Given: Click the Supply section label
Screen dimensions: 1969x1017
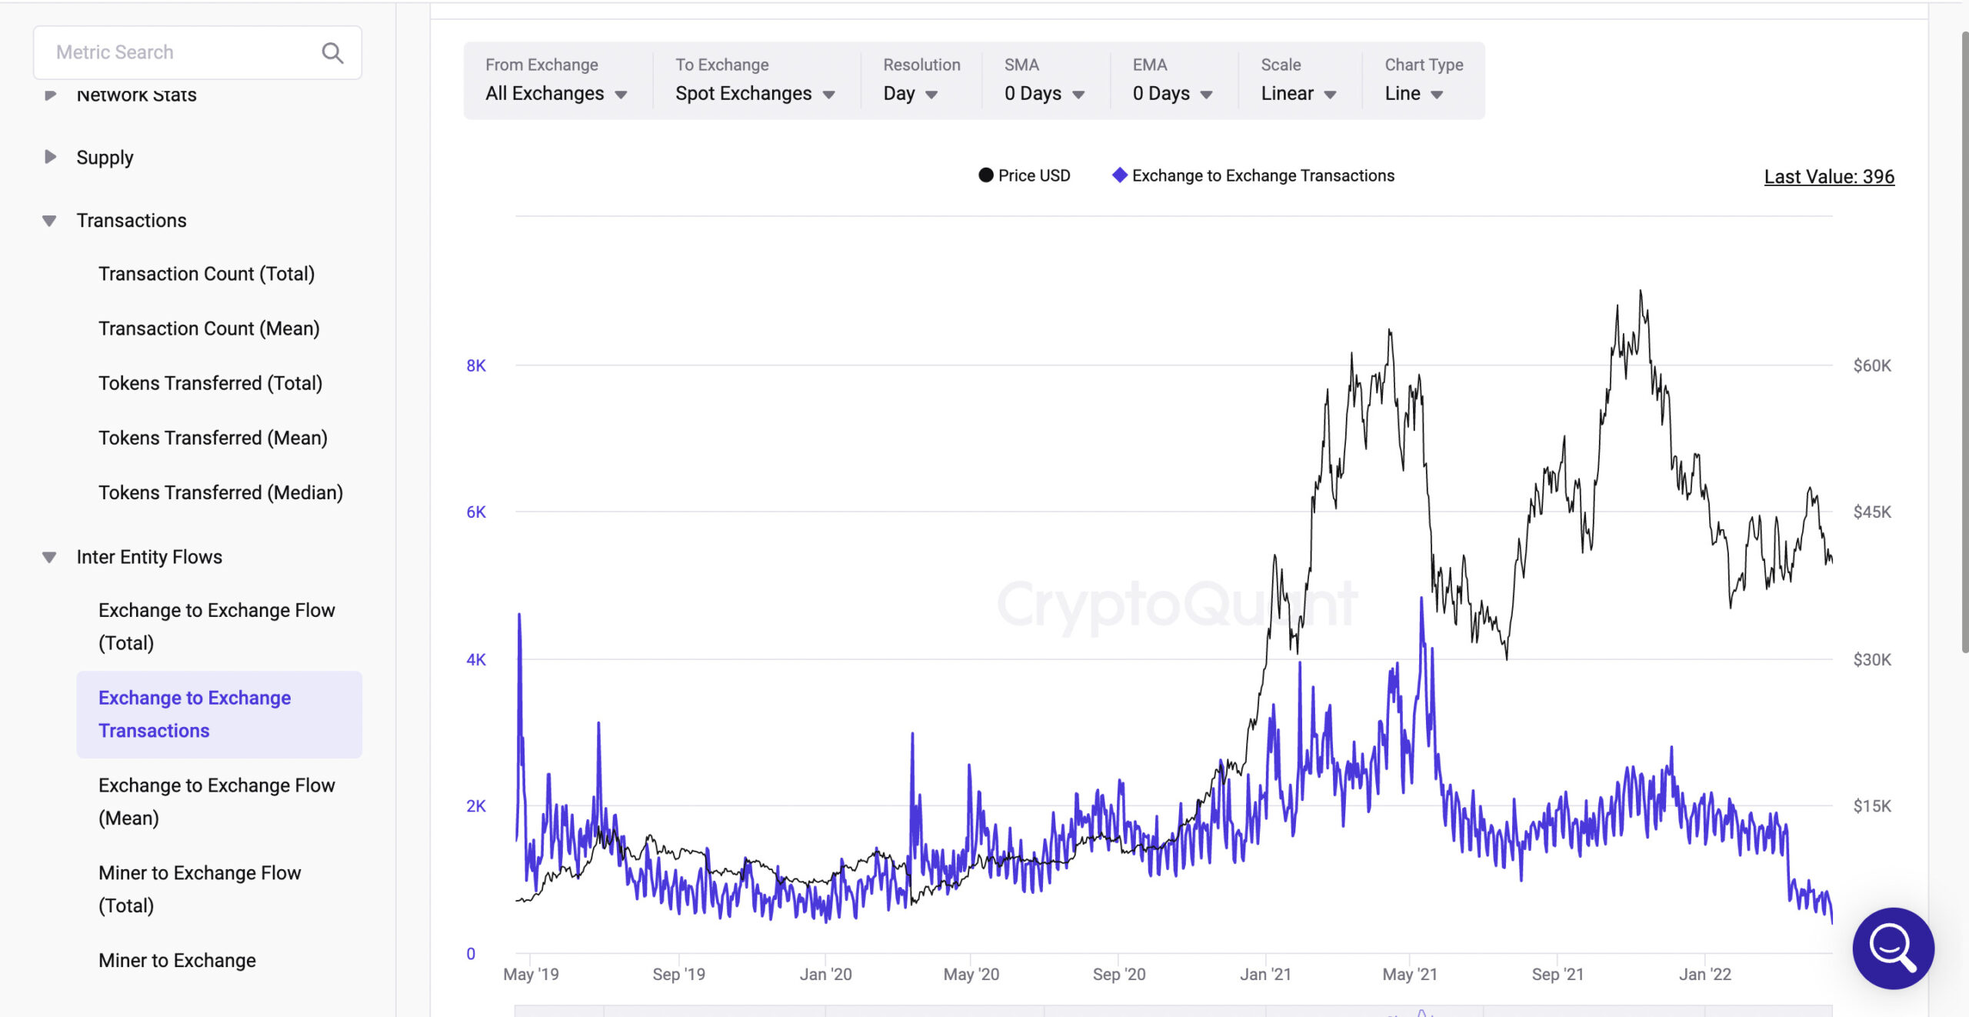Looking at the screenshot, I should point(105,158).
